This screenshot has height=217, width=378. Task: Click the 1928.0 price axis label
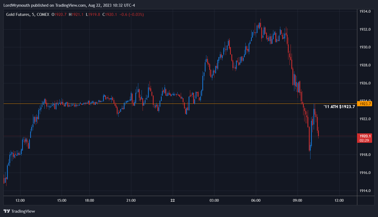click(x=365, y=65)
